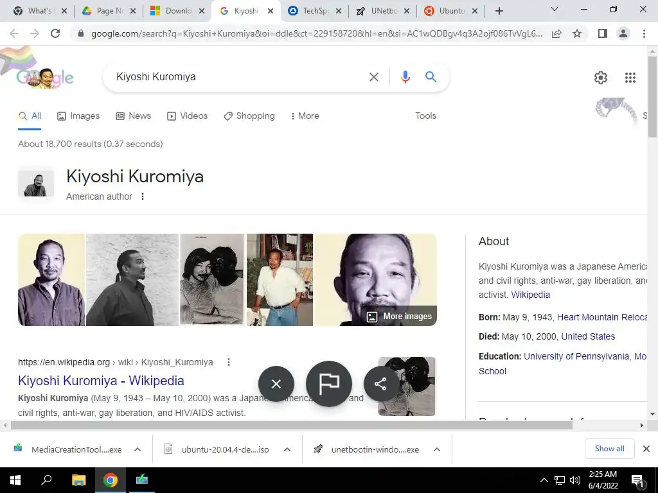Open more options next to American author
The height and width of the screenshot is (493, 658).
click(x=143, y=196)
